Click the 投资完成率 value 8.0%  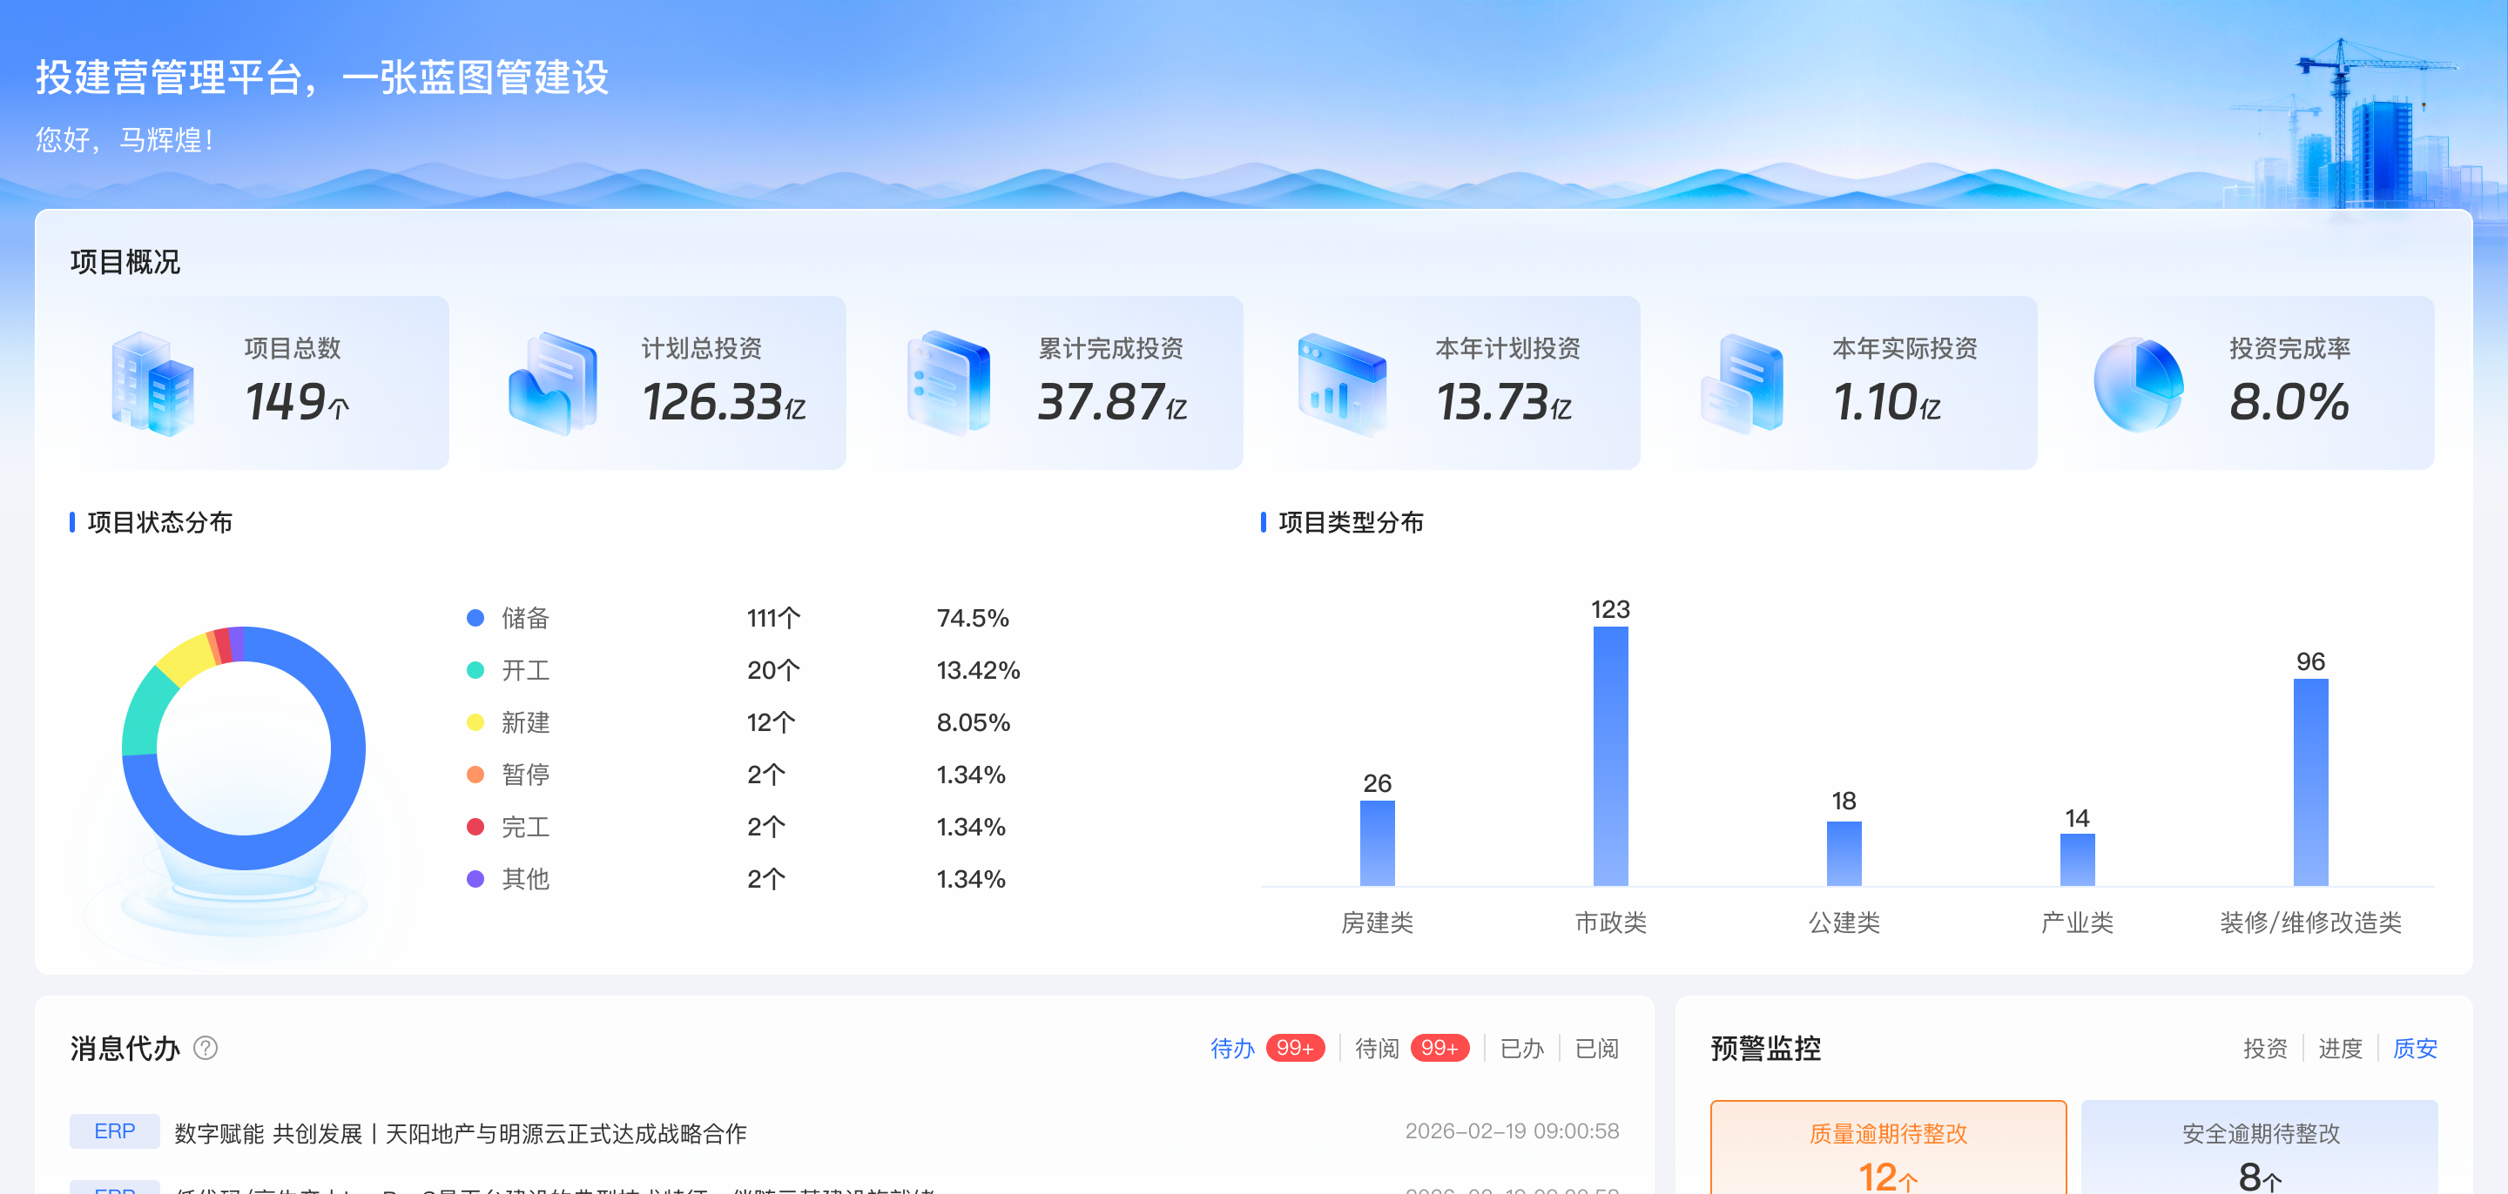(x=2289, y=402)
